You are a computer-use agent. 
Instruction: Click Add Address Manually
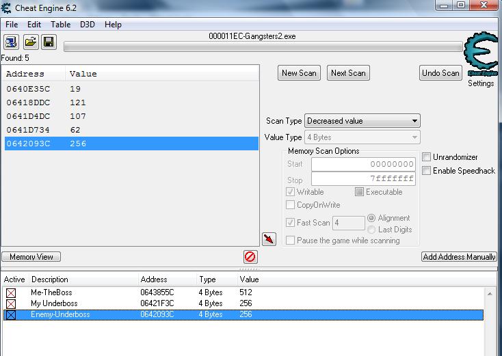(459, 257)
